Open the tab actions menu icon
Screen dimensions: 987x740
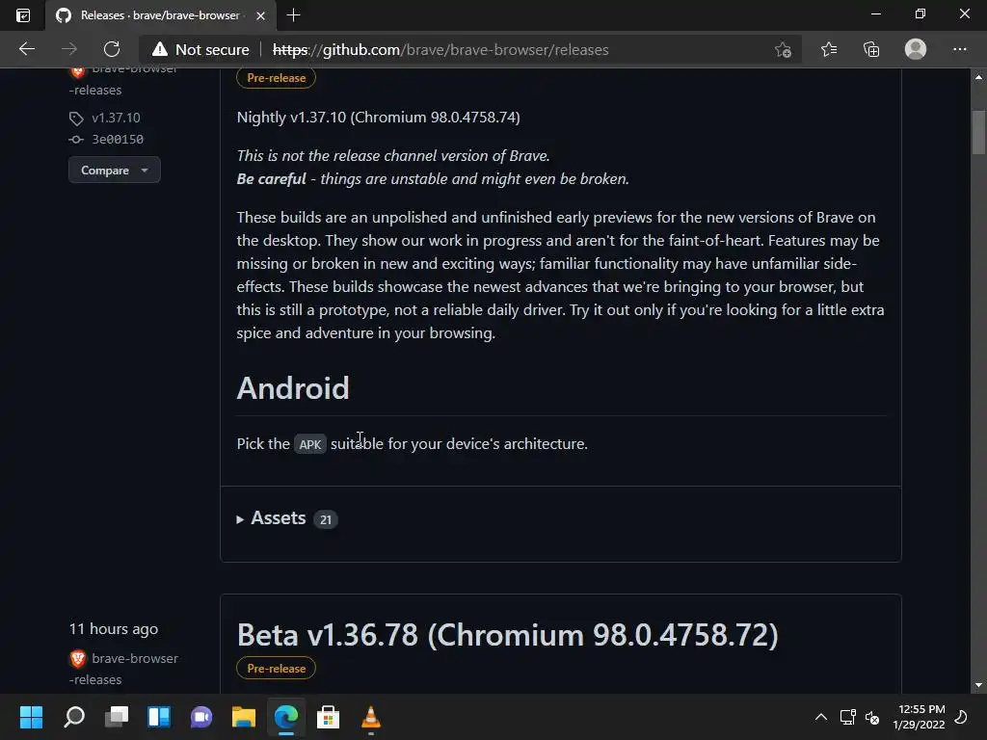click(23, 15)
